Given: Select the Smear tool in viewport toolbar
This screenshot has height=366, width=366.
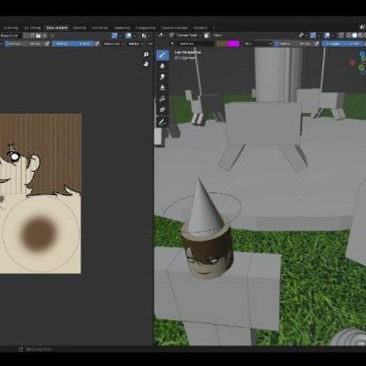Looking at the screenshot, I should pyautogui.click(x=162, y=77).
